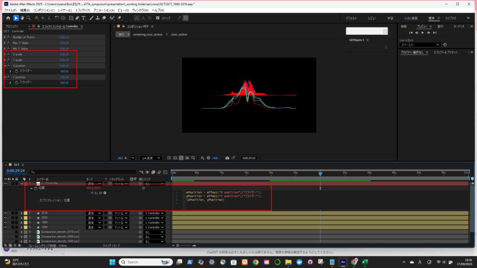Toggle visibility of the 1960 layer
477x268 pixels.
pyautogui.click(x=6, y=227)
